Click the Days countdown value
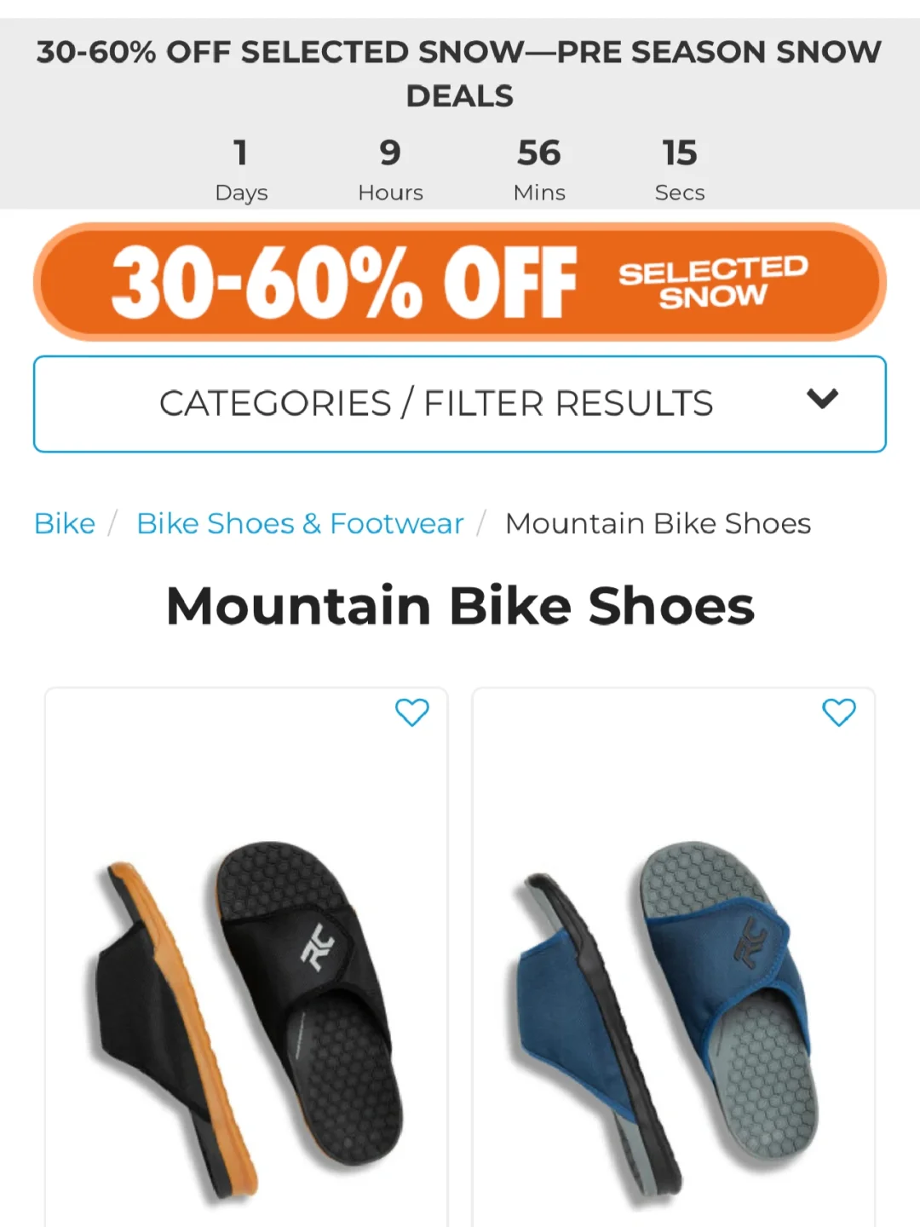Viewport: 920px width, 1227px height. 241,153
